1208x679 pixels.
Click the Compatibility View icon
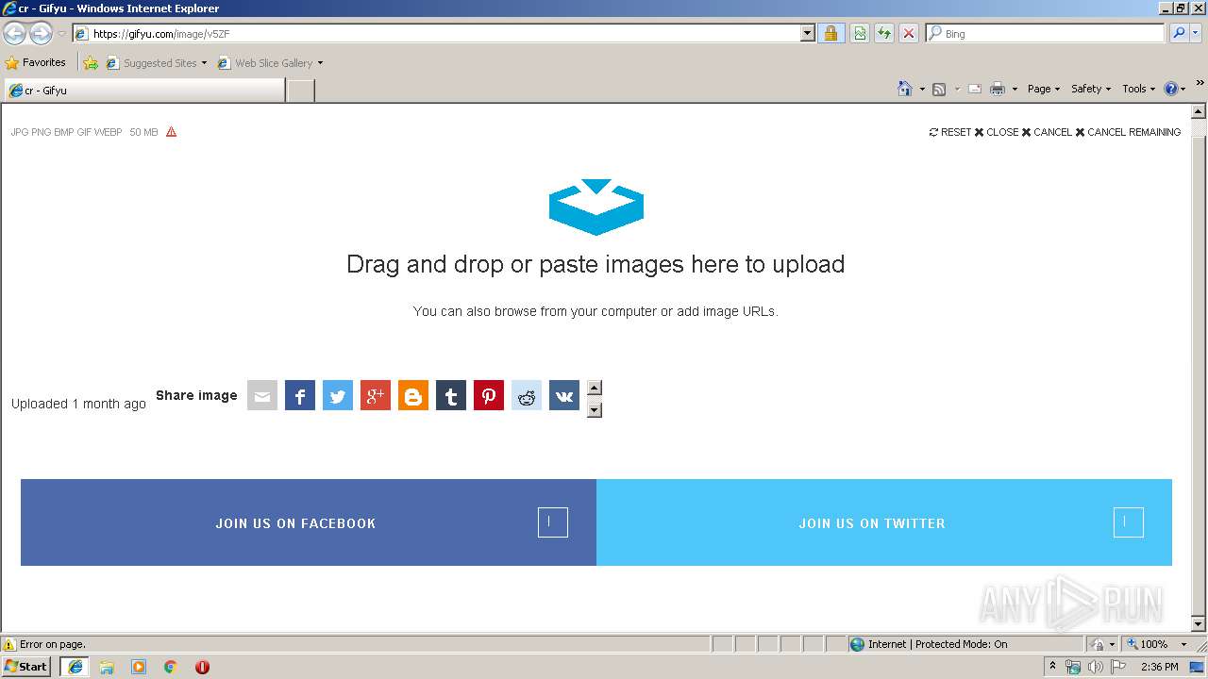[x=860, y=33]
